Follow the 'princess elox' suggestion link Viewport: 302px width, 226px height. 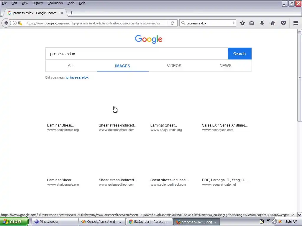[x=77, y=77]
